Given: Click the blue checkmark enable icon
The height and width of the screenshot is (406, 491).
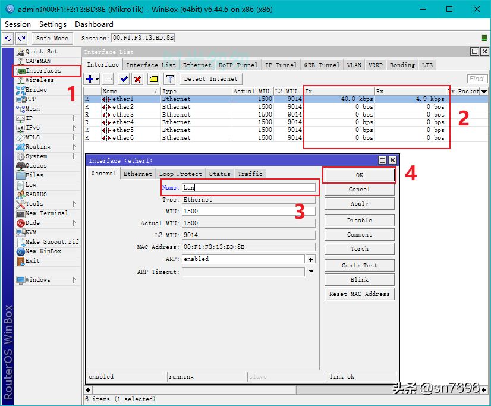Looking at the screenshot, I should pyautogui.click(x=124, y=79).
